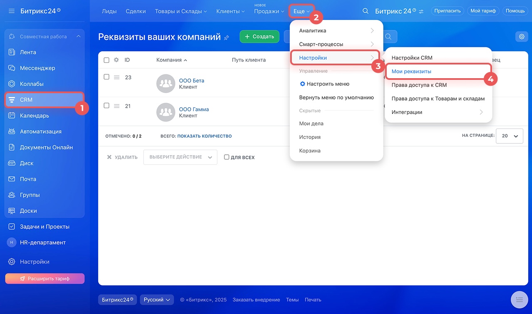Viewport: 532px width, 314px height.
Task: Open row actions menu for ООО Гамма
Action: click(117, 106)
